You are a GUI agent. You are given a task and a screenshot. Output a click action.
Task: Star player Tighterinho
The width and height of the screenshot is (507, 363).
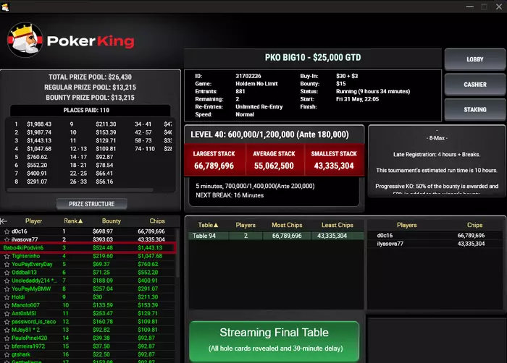click(7, 256)
